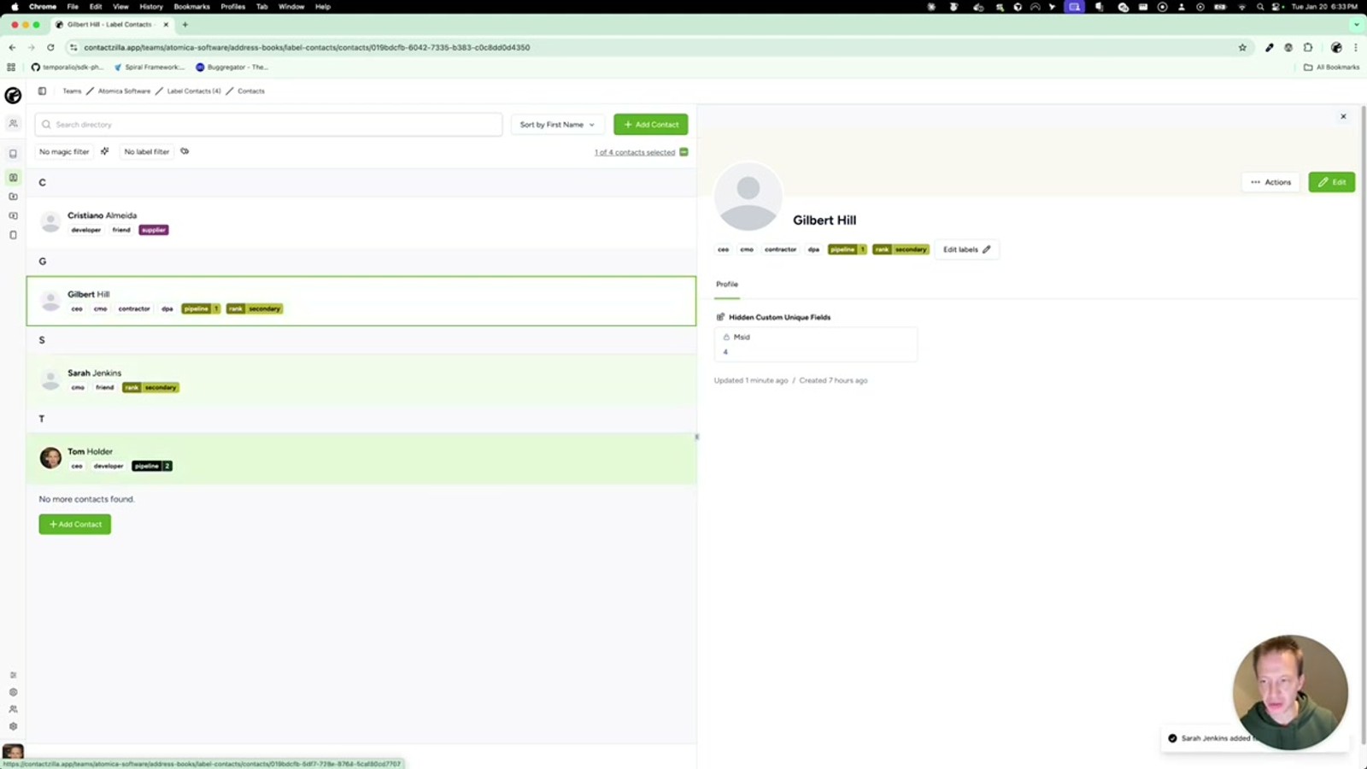1367x769 pixels.
Task: Open the No label filter dropdown
Action: [147, 152]
